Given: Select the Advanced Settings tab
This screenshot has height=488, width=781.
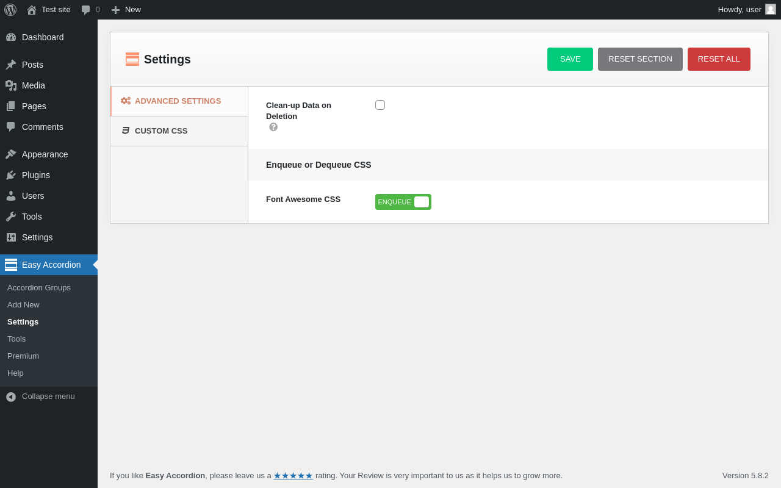Looking at the screenshot, I should [x=178, y=101].
